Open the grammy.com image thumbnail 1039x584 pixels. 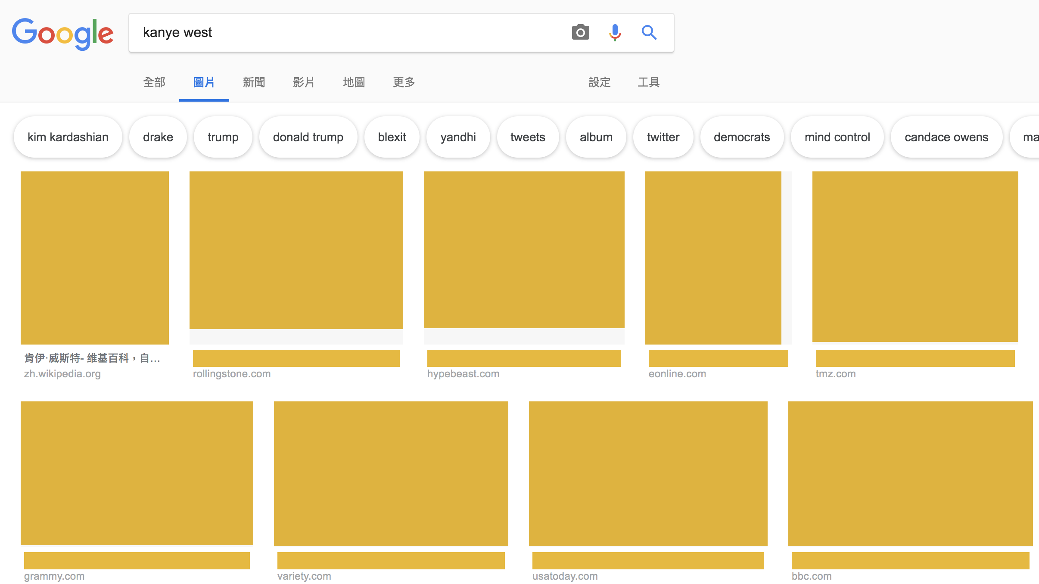(137, 473)
